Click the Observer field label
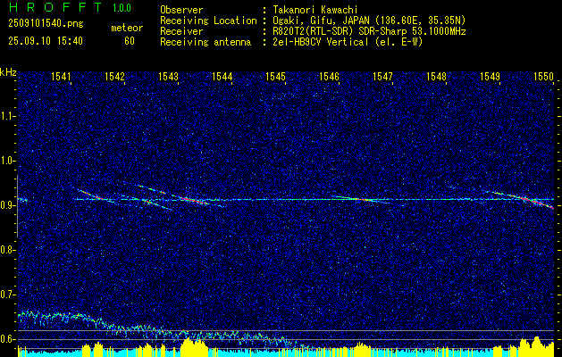The image size is (562, 357). coord(181,10)
